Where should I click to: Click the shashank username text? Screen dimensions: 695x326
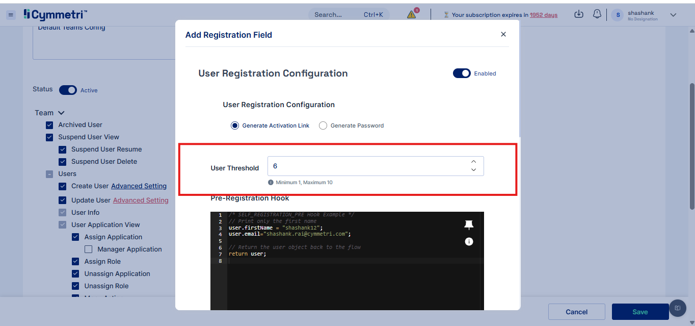(x=640, y=13)
